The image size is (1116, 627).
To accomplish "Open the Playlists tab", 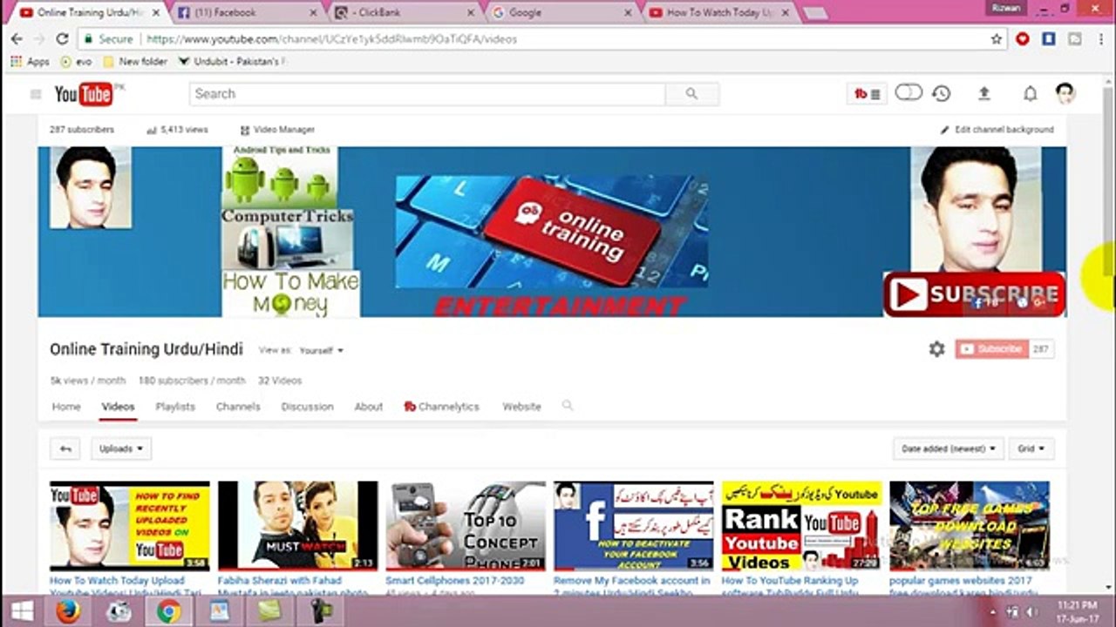I will (x=175, y=407).
